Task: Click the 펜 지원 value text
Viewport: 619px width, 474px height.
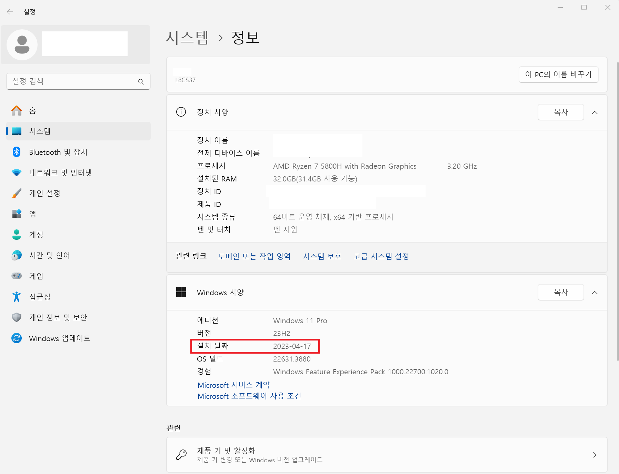Action: coord(285,230)
